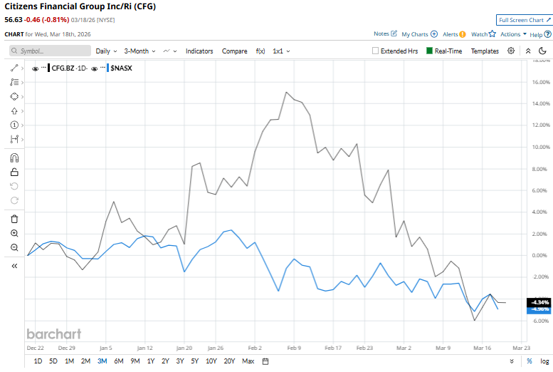Toggle the Real-Time checkbox
The image size is (553, 372).
429,51
